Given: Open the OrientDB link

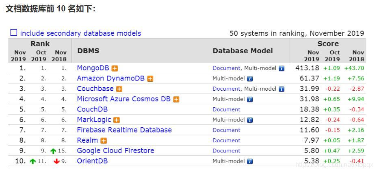Looking at the screenshot, I should 92,161.
